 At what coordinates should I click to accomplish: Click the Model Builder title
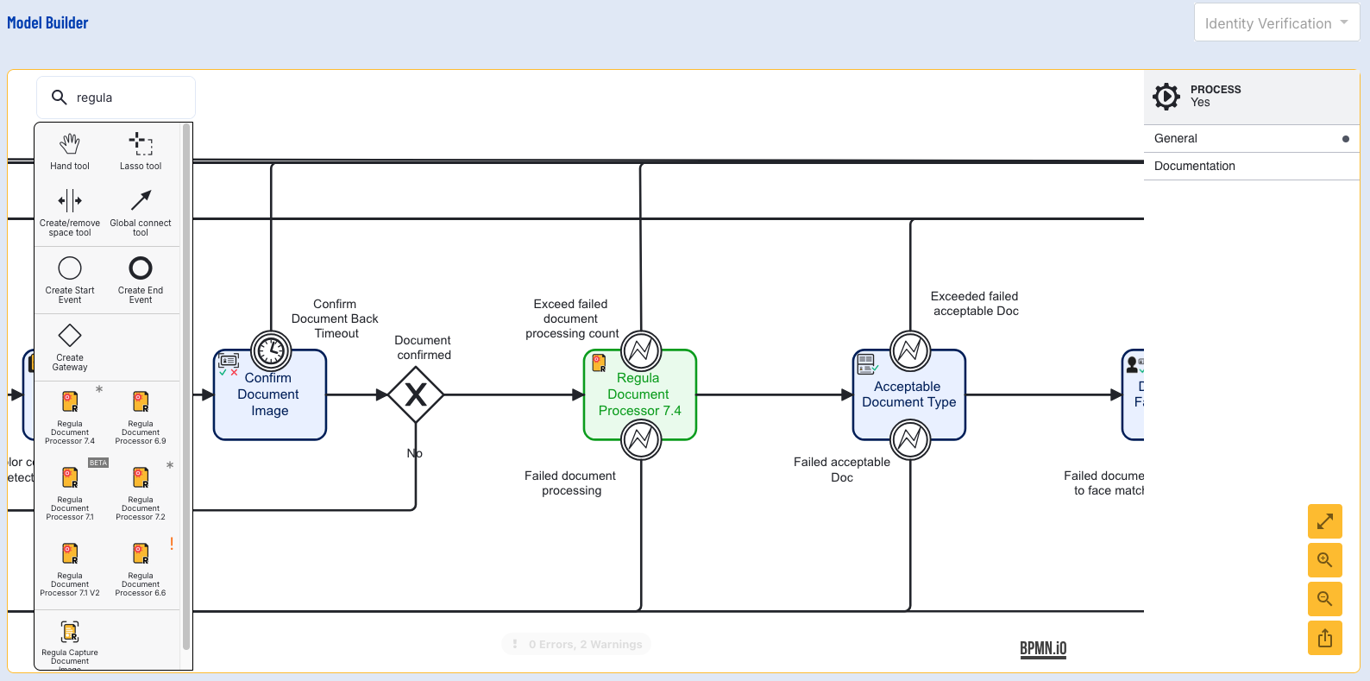pos(47,23)
